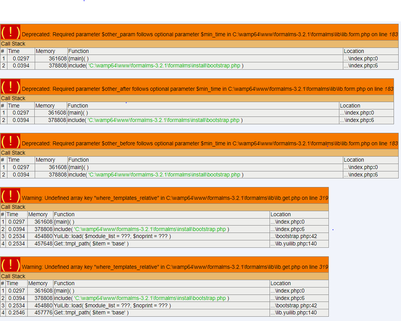Click memory value 378808 in $other_before stack
Viewport: 401px width, 321px height.
pos(54,175)
